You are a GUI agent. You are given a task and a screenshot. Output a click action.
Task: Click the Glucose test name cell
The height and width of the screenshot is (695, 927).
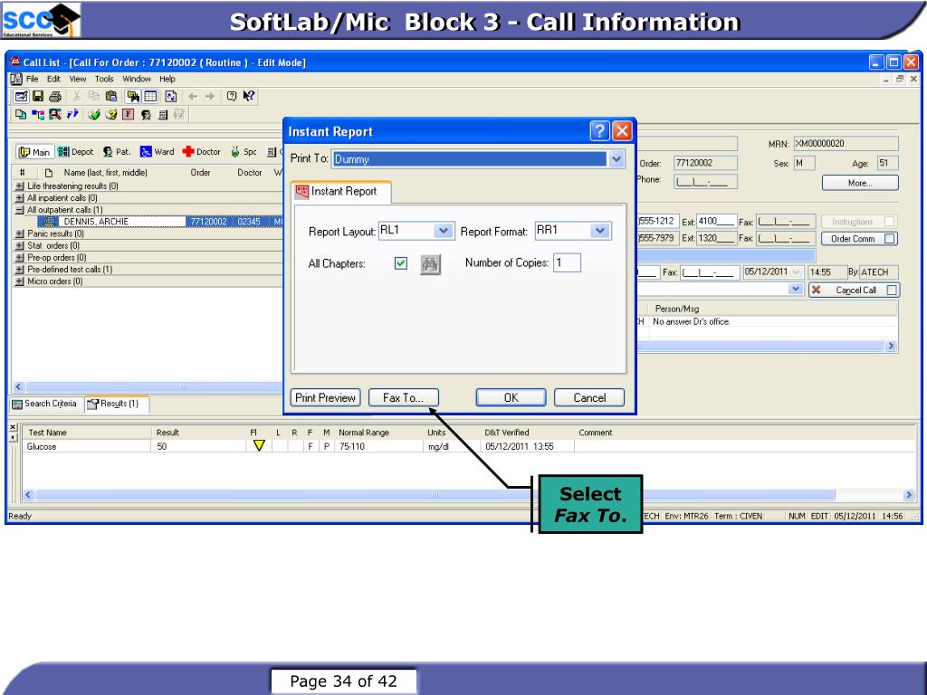[87, 447]
